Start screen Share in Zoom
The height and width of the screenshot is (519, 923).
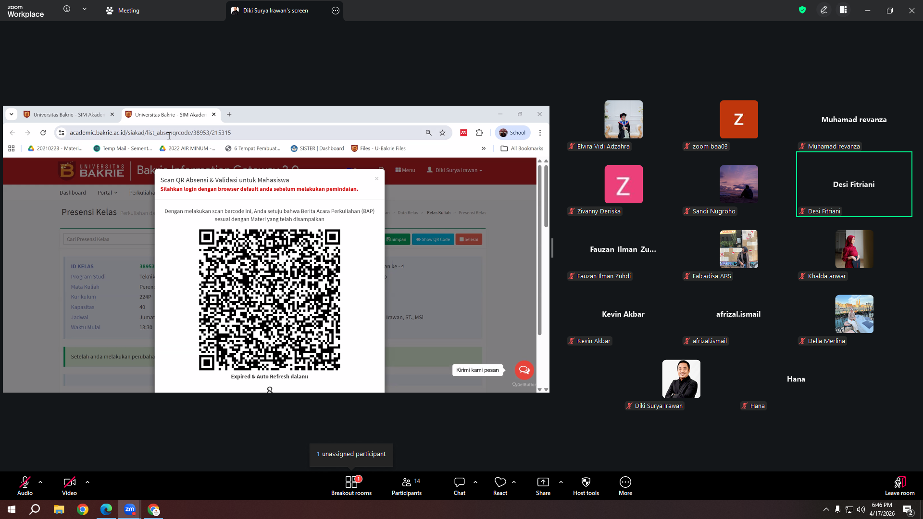tap(543, 485)
